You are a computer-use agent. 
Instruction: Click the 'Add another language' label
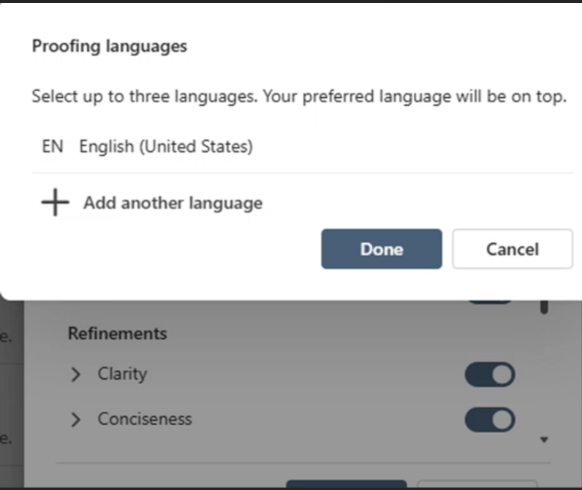[173, 203]
